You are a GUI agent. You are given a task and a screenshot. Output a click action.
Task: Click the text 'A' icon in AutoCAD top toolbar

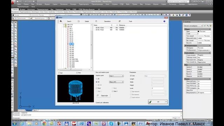point(173,15)
